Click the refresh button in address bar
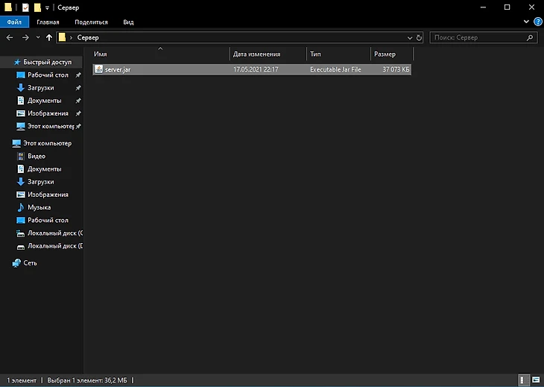 pyautogui.click(x=420, y=37)
